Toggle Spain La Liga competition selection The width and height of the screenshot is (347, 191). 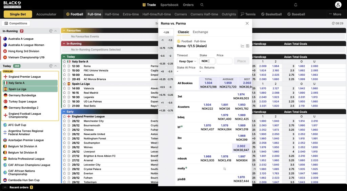click(30, 89)
